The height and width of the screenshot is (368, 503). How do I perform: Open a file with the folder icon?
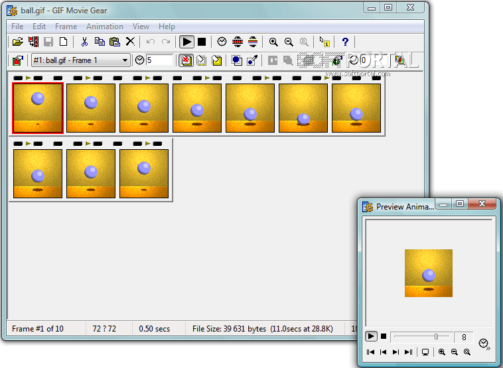click(x=18, y=42)
